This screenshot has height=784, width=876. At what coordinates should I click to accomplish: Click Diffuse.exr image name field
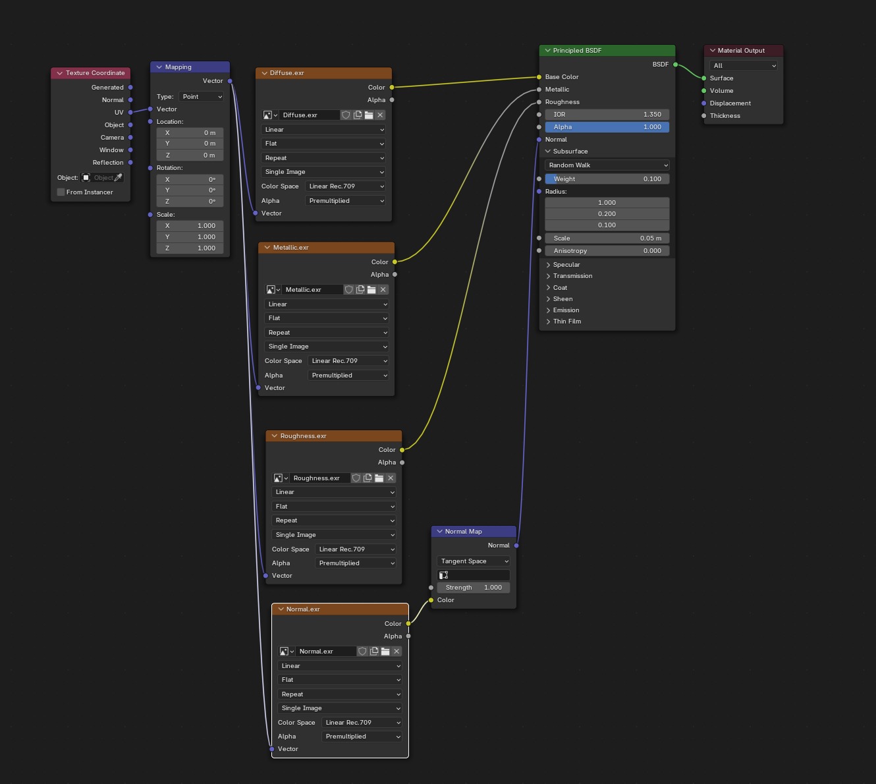(310, 115)
